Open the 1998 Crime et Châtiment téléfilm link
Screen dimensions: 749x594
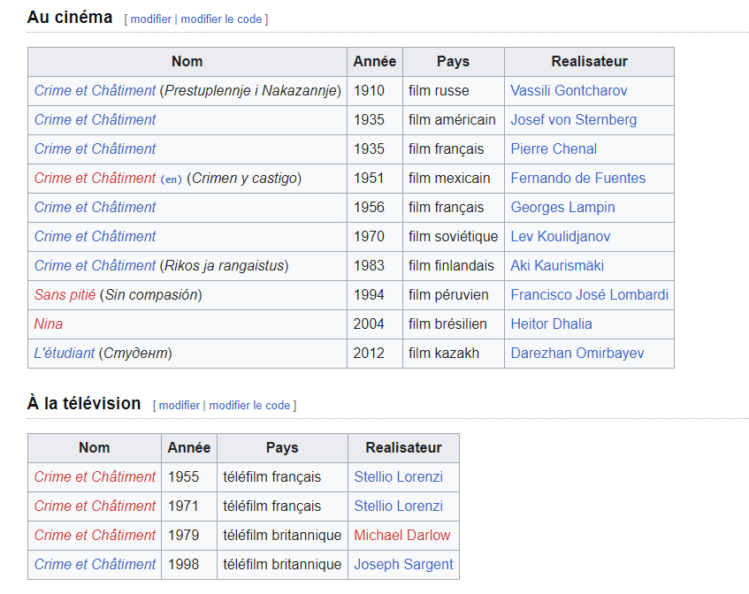pos(95,565)
